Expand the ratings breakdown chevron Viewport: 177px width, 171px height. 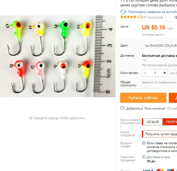pyautogui.click(x=165, y=17)
